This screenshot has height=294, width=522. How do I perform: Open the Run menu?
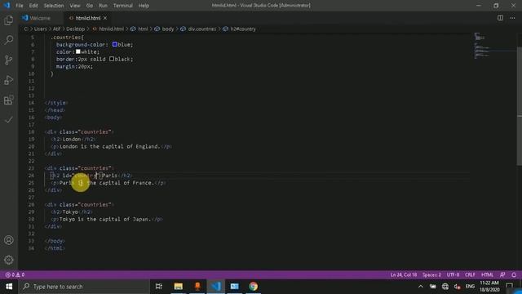tap(103, 6)
